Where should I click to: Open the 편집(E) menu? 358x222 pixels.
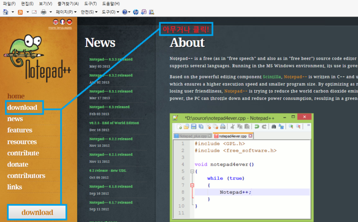[27, 4]
